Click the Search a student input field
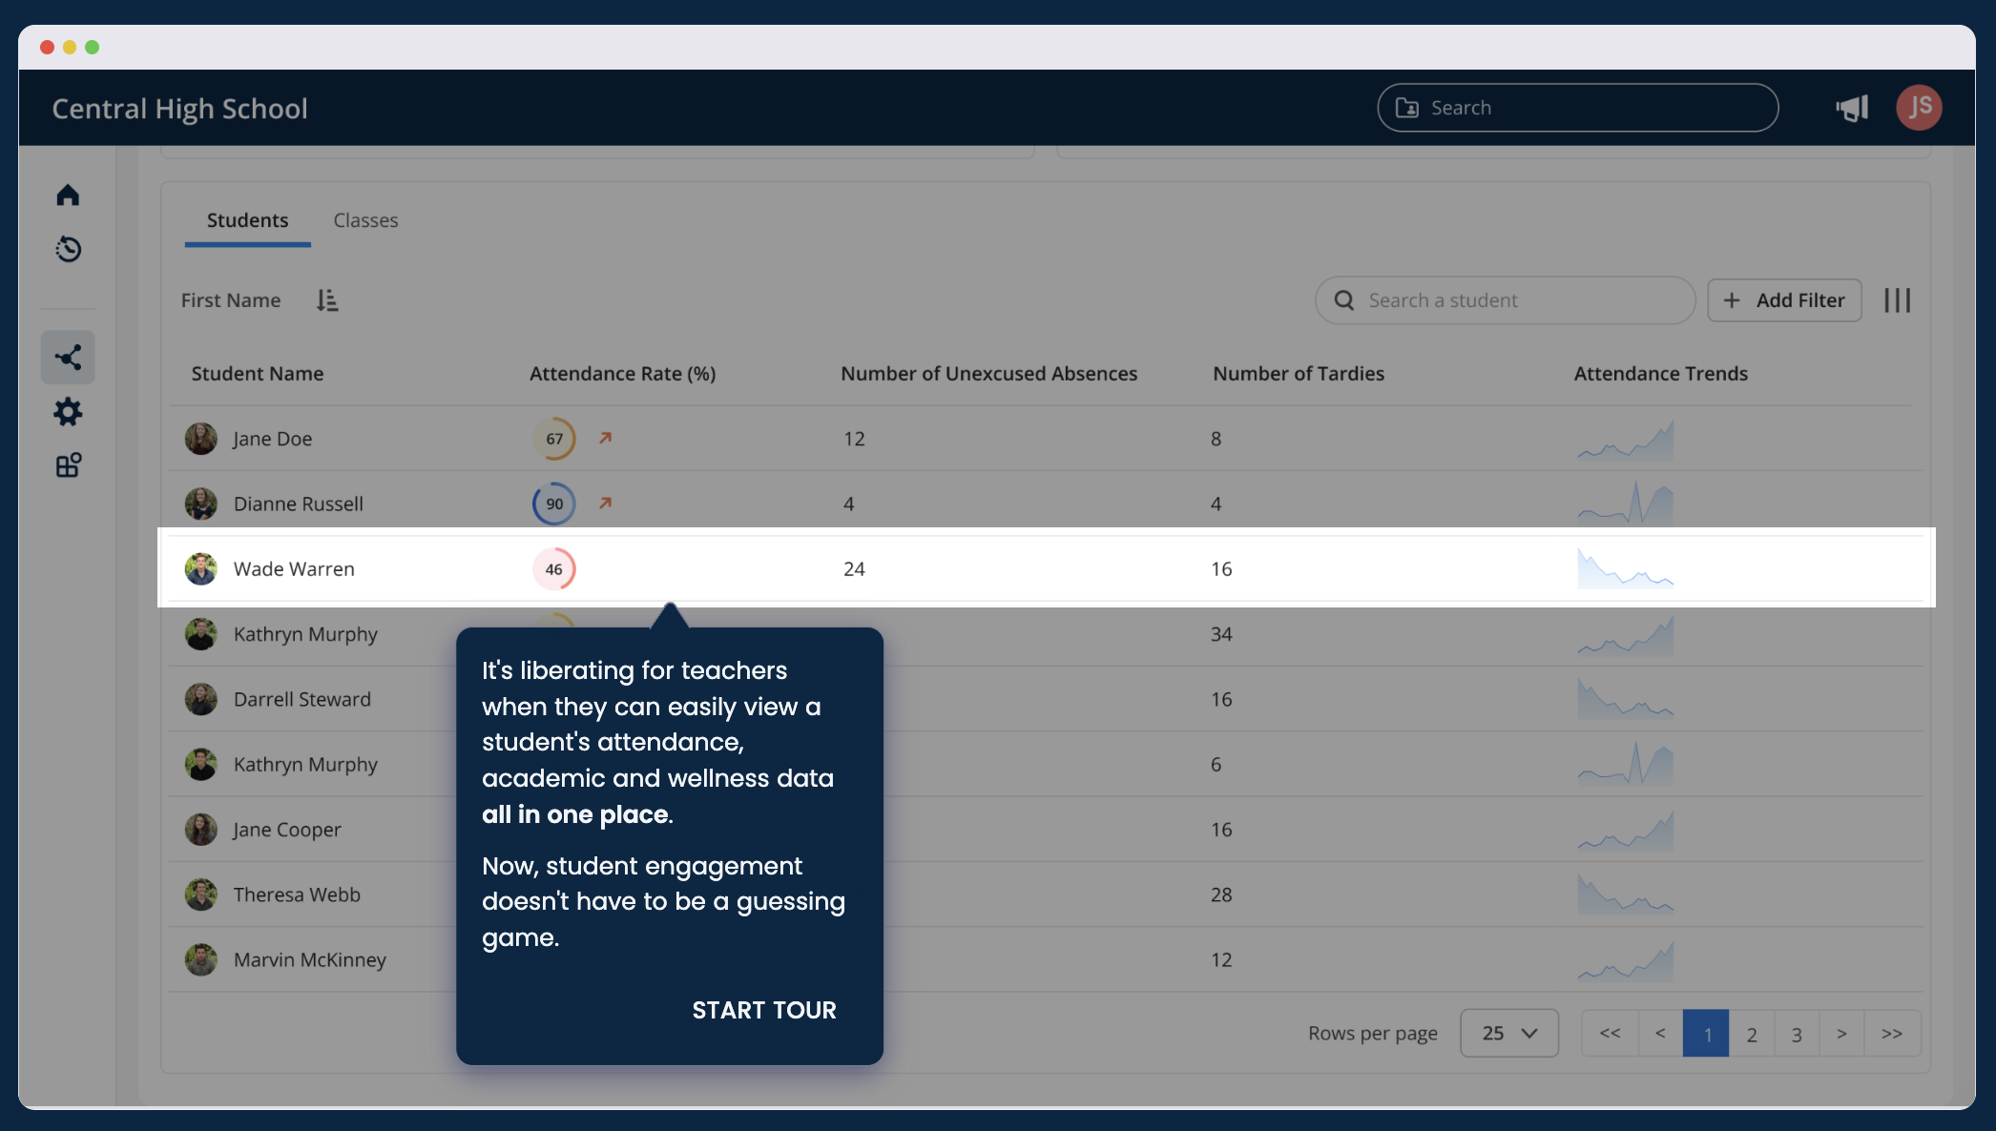1996x1131 pixels. click(1504, 299)
